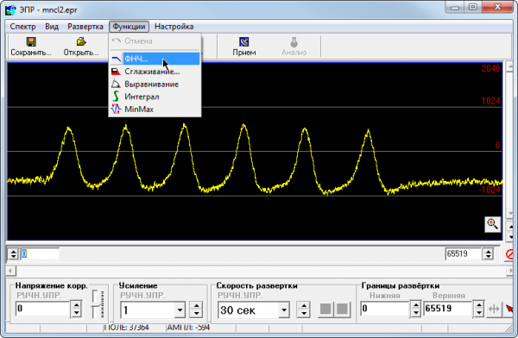Click the Открыть folder icon
Screen dimensions: 518x338
pos(81,41)
